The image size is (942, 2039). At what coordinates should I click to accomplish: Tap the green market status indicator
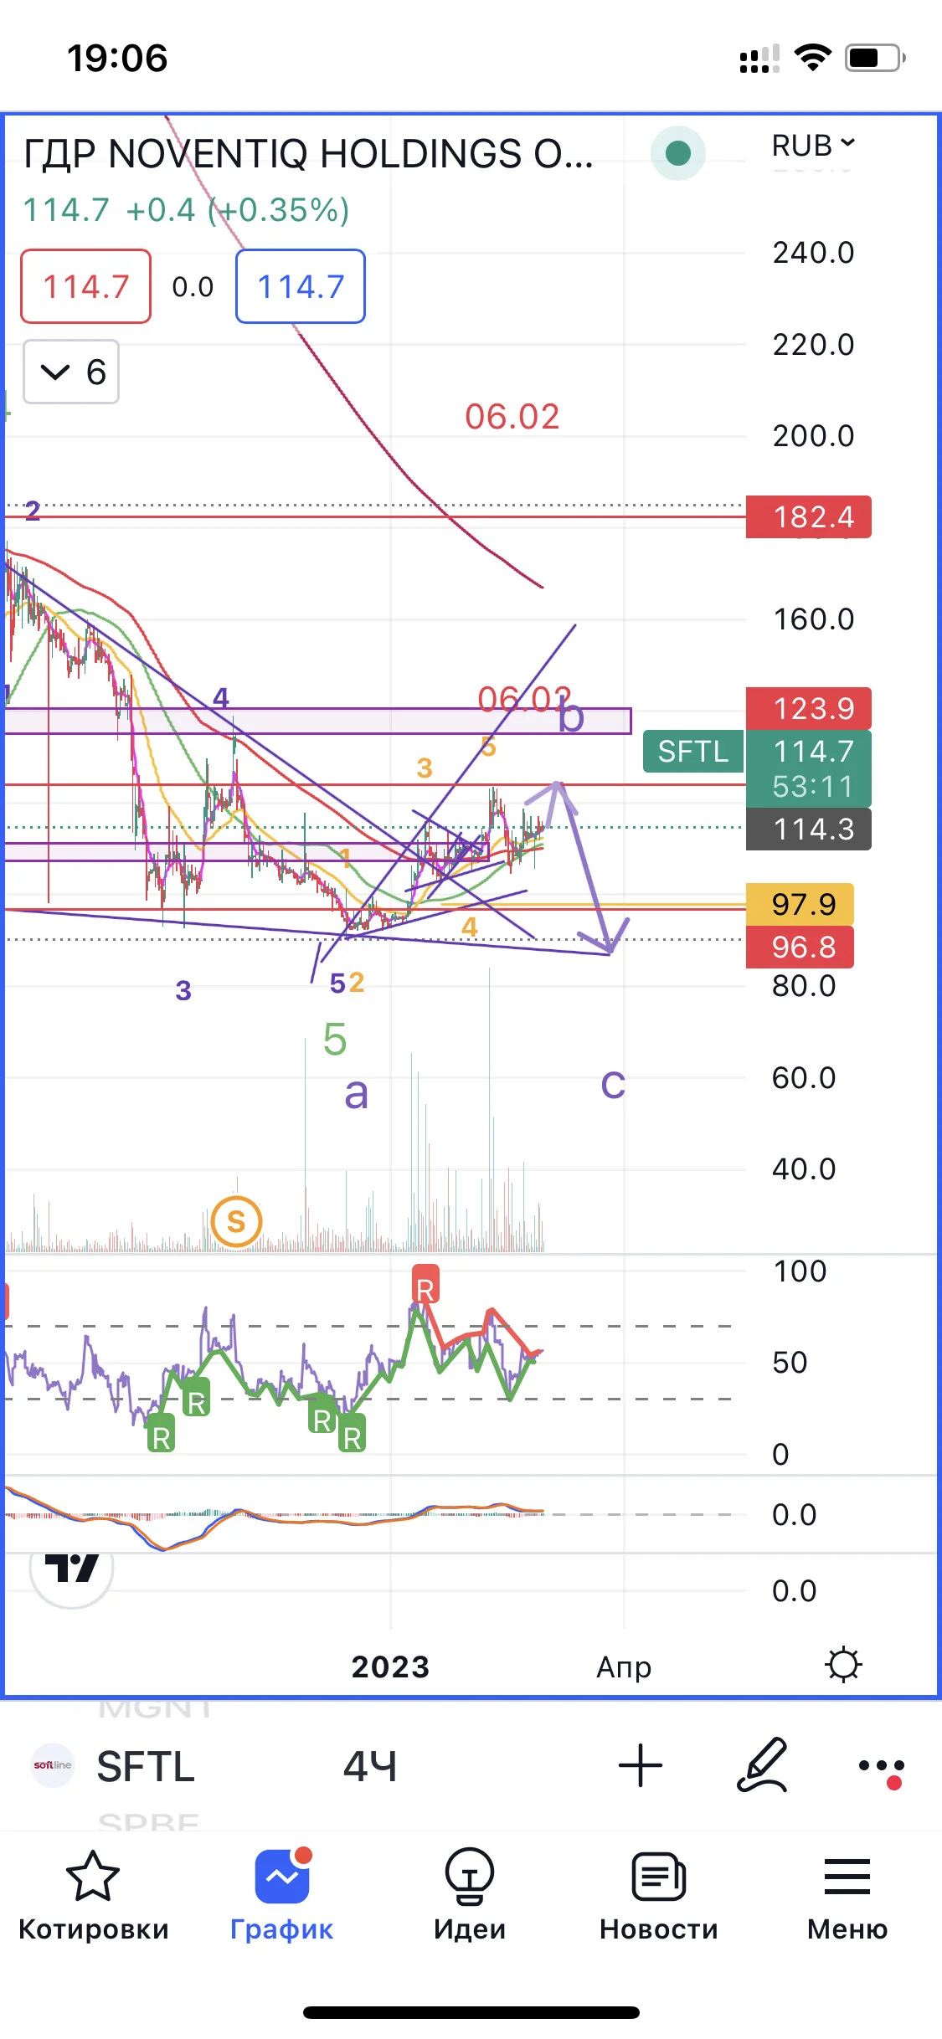(677, 152)
